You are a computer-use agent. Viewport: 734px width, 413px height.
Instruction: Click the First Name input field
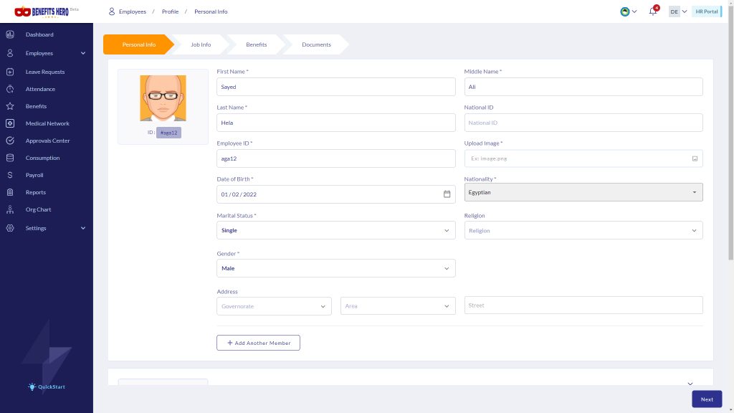[x=335, y=87]
